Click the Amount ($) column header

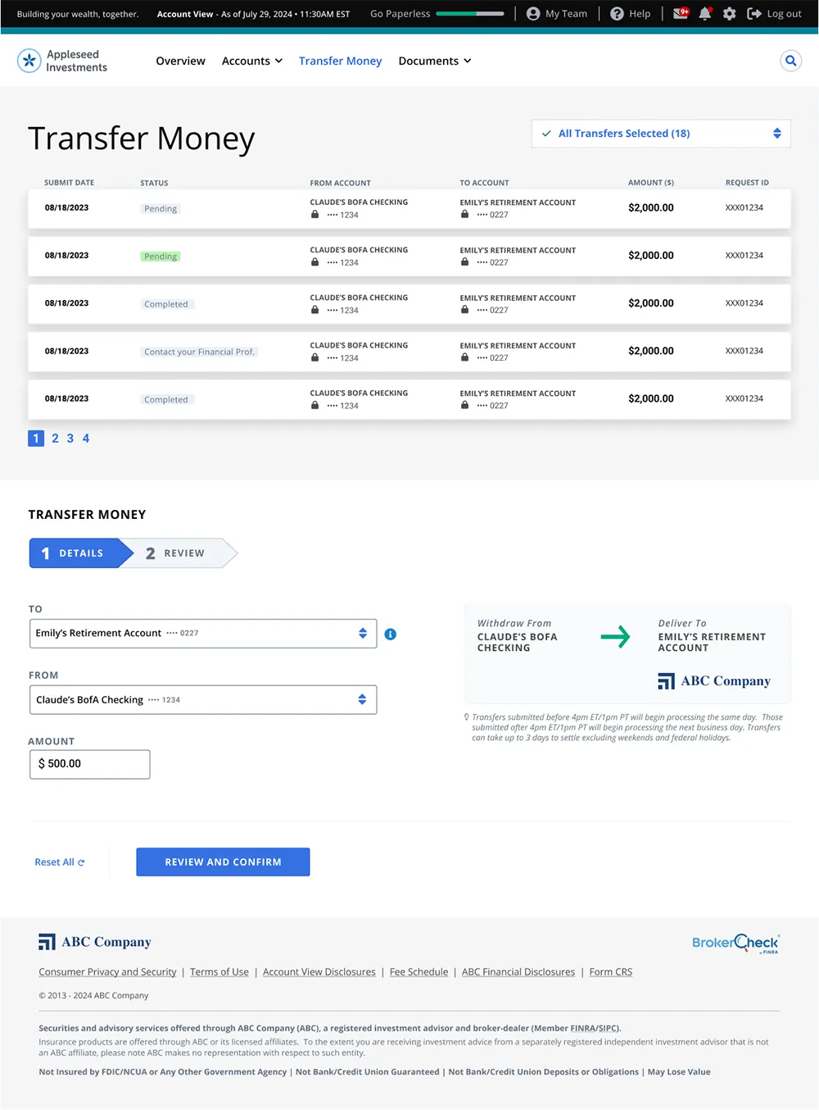pyautogui.click(x=651, y=183)
